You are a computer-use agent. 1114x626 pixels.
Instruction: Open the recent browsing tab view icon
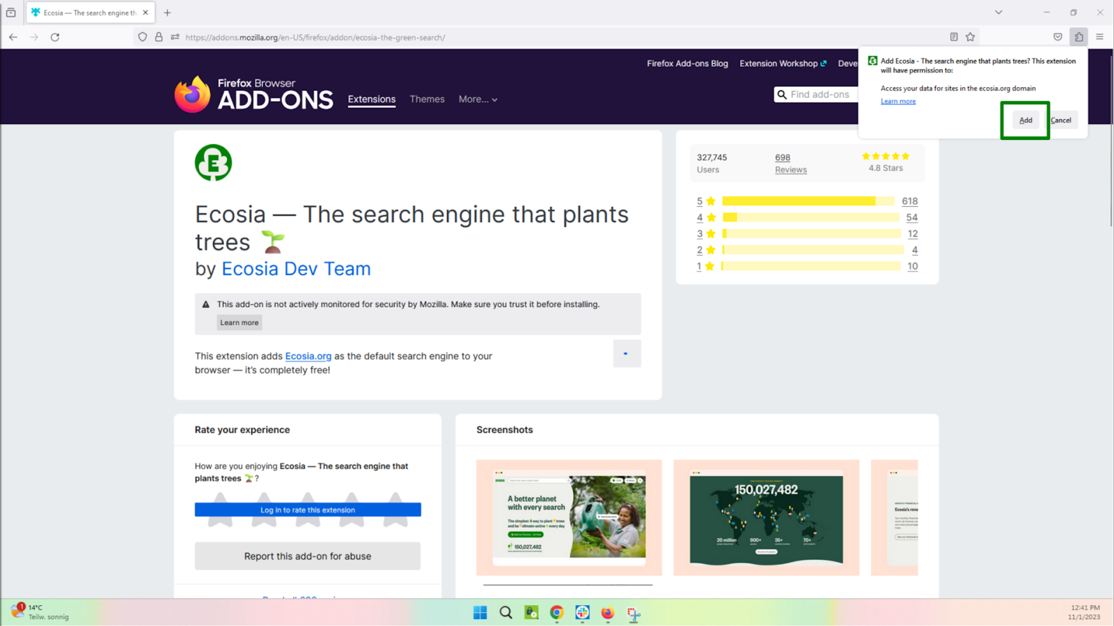click(x=11, y=13)
